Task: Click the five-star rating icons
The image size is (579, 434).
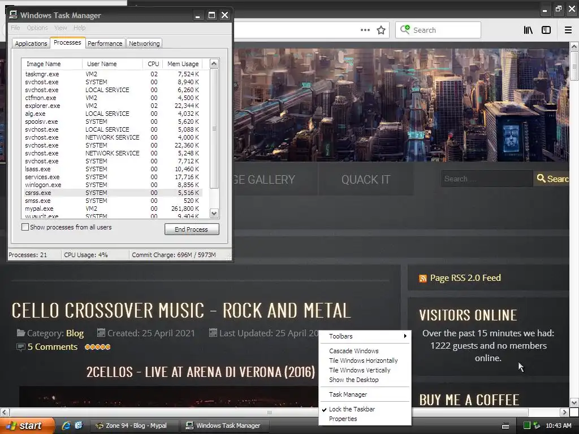Action: click(97, 347)
